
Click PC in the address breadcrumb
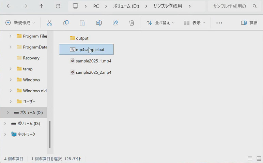(96, 6)
